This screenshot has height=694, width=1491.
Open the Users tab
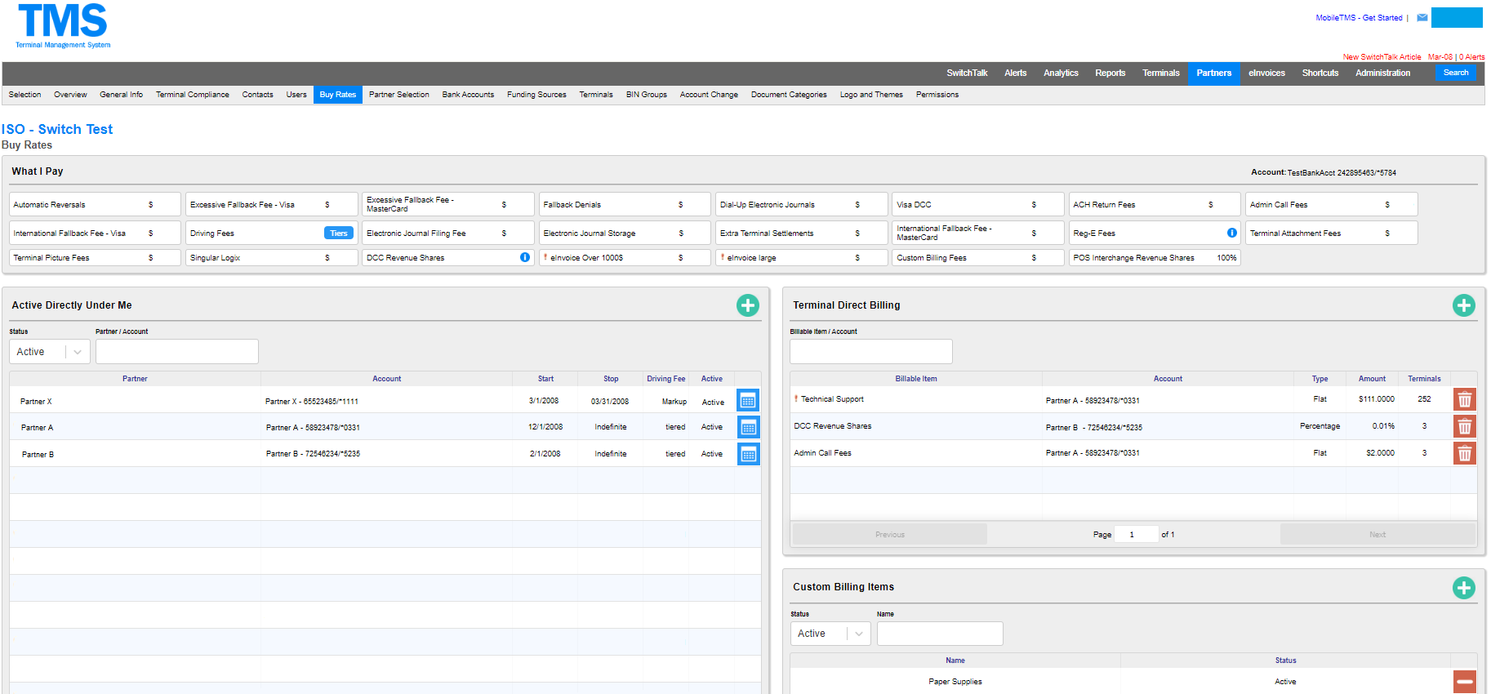296,95
